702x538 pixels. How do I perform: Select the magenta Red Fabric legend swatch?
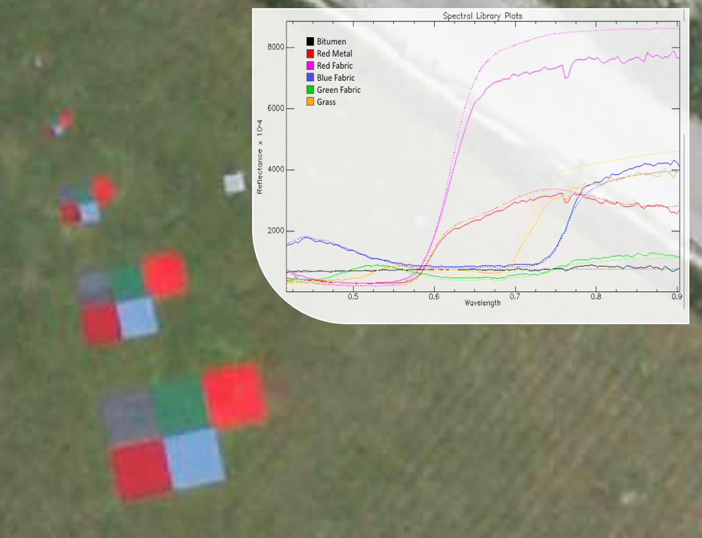pos(310,66)
